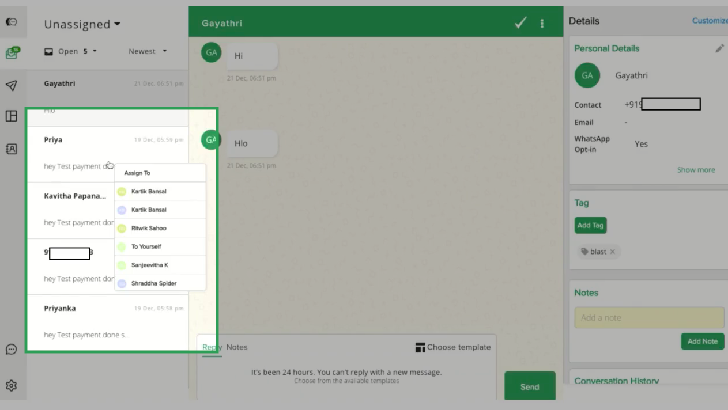This screenshot has height=410, width=728.
Task: Select To Yourself in Assign menu
Action: [146, 246]
